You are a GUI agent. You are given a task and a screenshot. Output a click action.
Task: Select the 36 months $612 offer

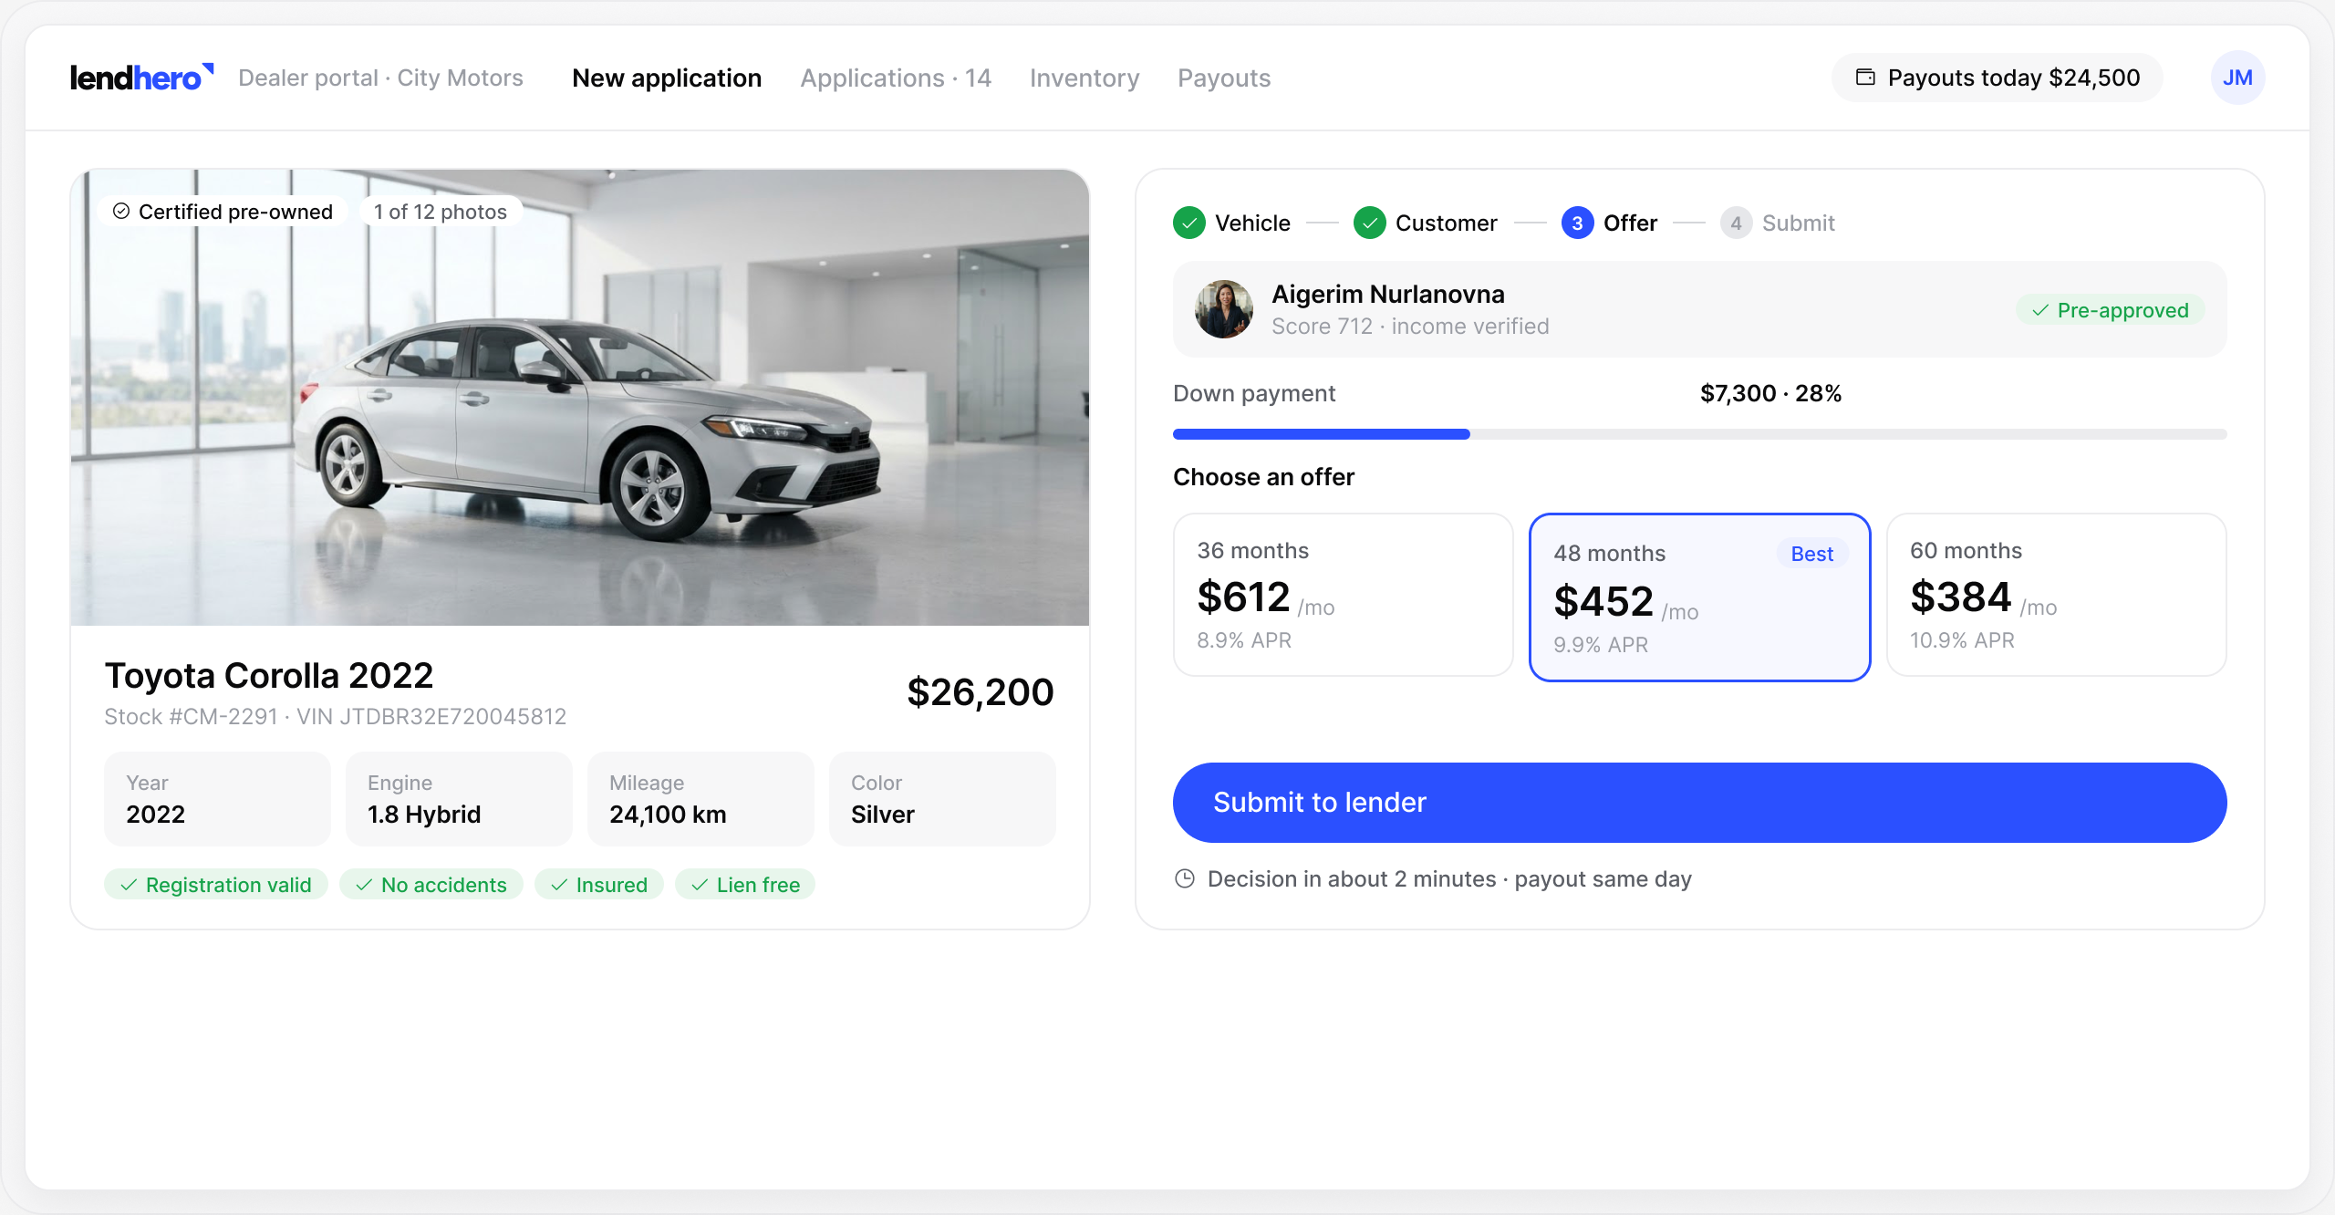1343,595
